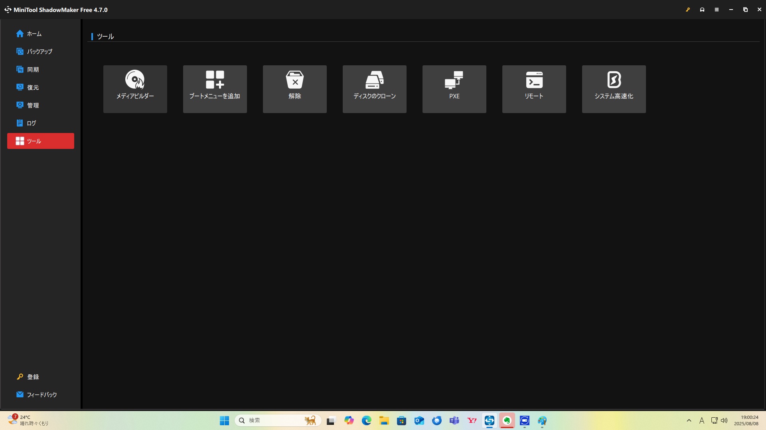This screenshot has width=766, height=430.
Task: Click the taskbar 検索 search box
Action: (x=278, y=420)
